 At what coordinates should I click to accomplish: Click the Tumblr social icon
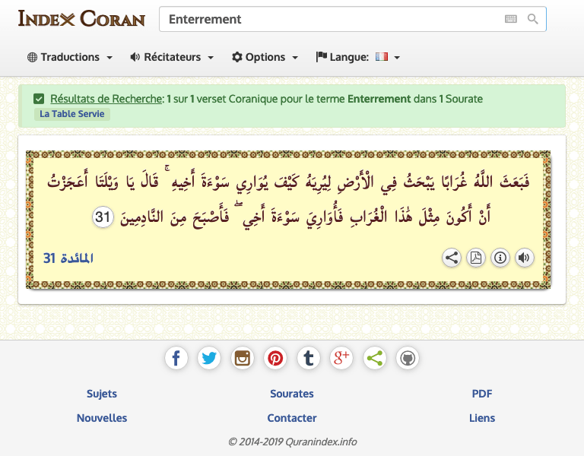coord(308,358)
